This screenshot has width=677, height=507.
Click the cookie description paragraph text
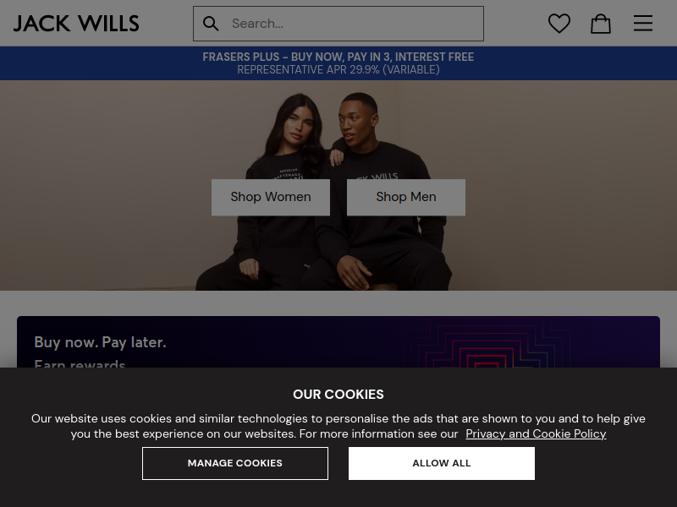338,426
